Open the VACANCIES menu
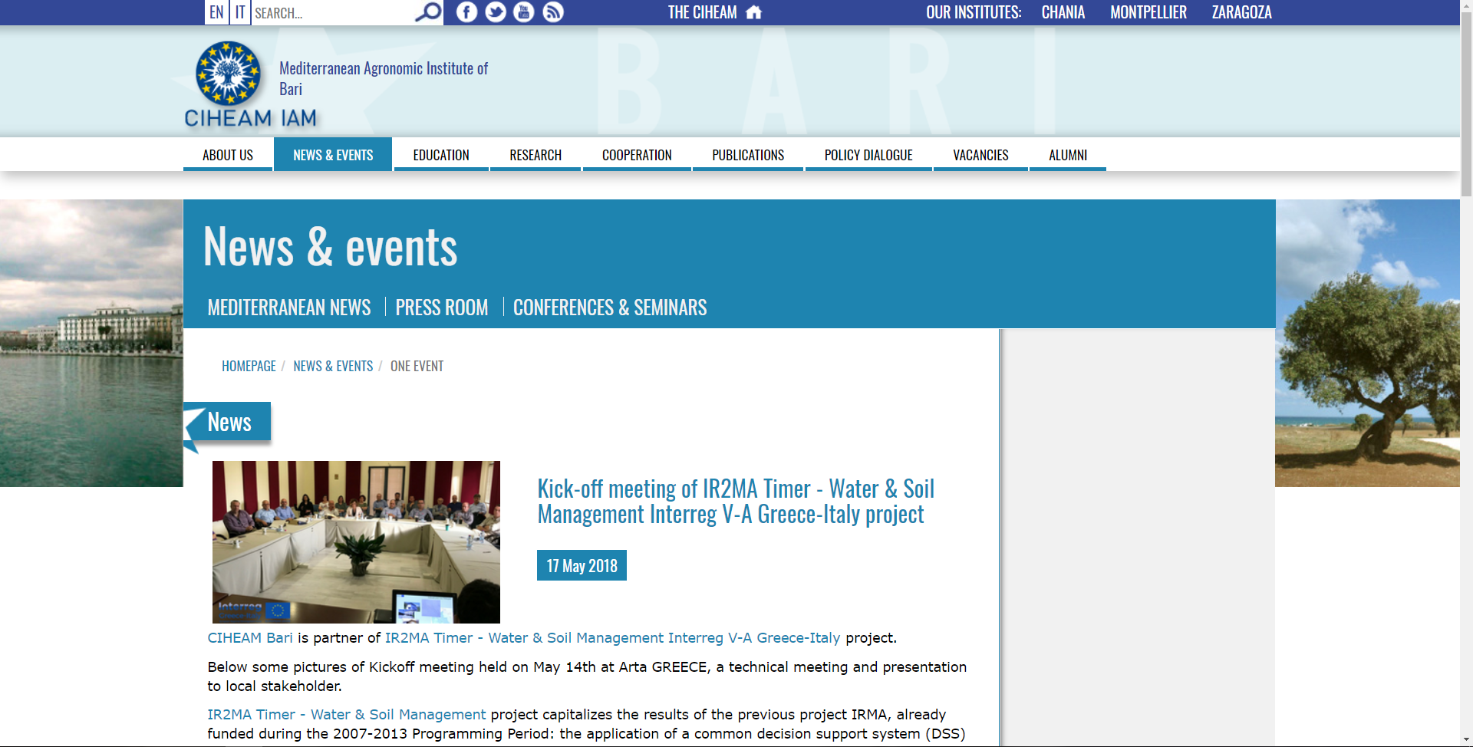This screenshot has width=1473, height=747. pyautogui.click(x=980, y=154)
